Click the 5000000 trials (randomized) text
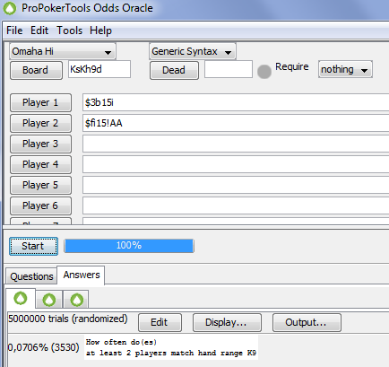This screenshot has height=367, width=389. point(68,319)
